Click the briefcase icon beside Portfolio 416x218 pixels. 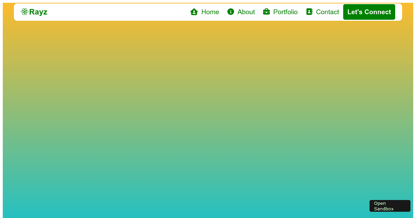point(266,12)
